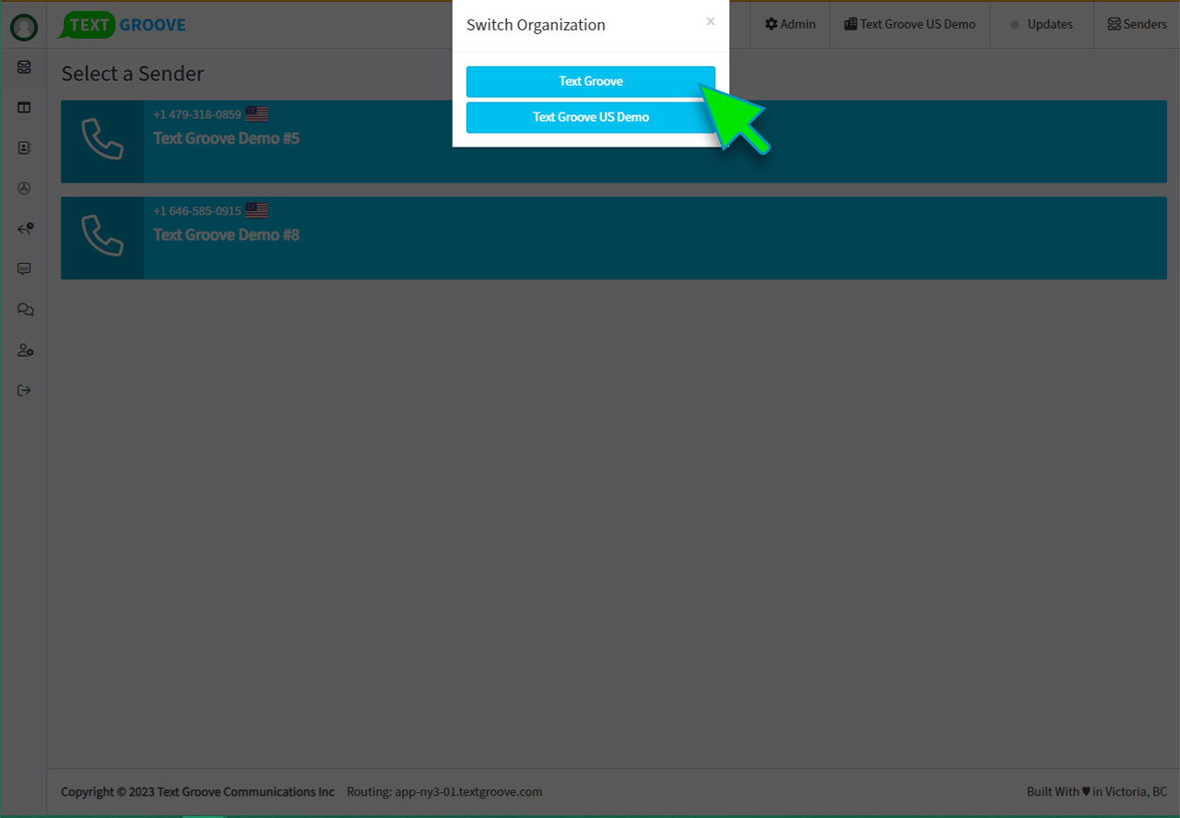Click the Admin gear icon
The height and width of the screenshot is (818, 1180).
[771, 24]
